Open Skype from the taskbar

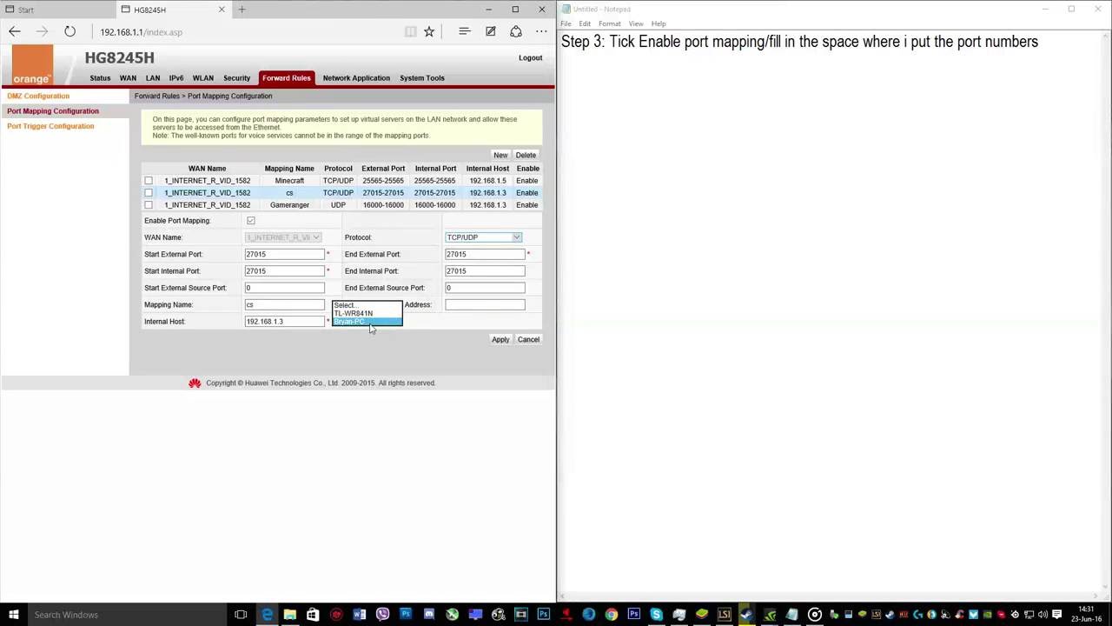click(656, 615)
